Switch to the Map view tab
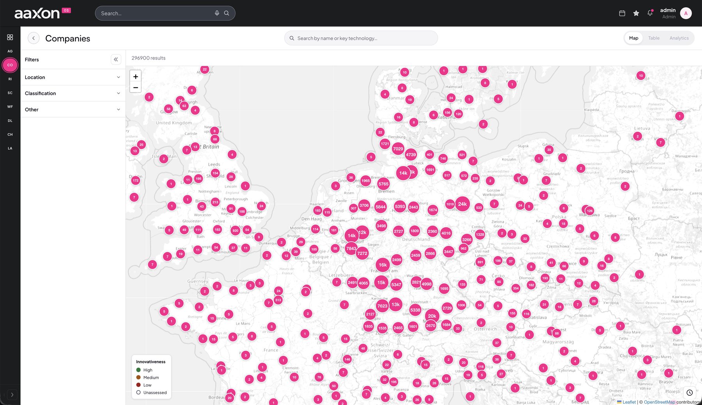The image size is (702, 405). (633, 38)
